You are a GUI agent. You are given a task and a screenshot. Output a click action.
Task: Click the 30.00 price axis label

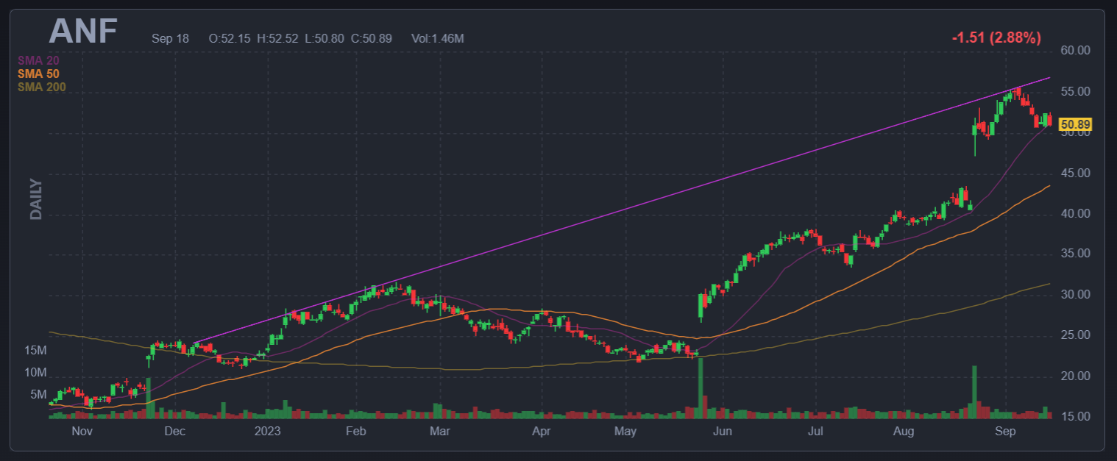click(x=1074, y=295)
